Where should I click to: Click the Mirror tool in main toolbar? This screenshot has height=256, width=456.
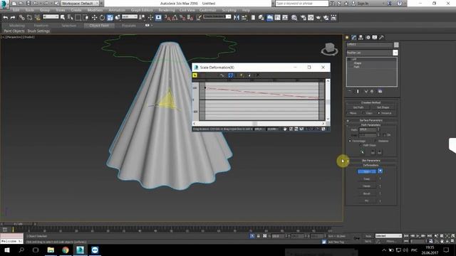point(237,18)
